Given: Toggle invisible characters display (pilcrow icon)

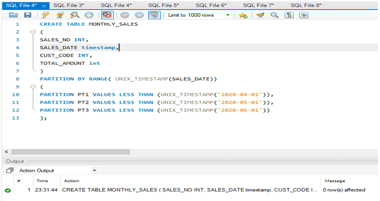Looking at the screenshot, I should click(289, 15).
